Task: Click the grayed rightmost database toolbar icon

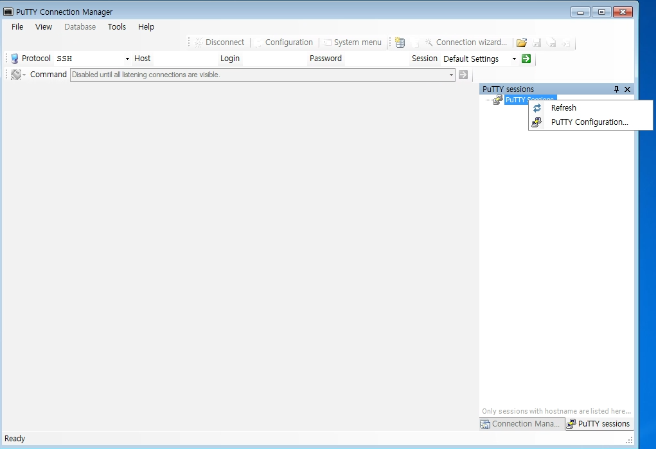Action: [x=565, y=42]
